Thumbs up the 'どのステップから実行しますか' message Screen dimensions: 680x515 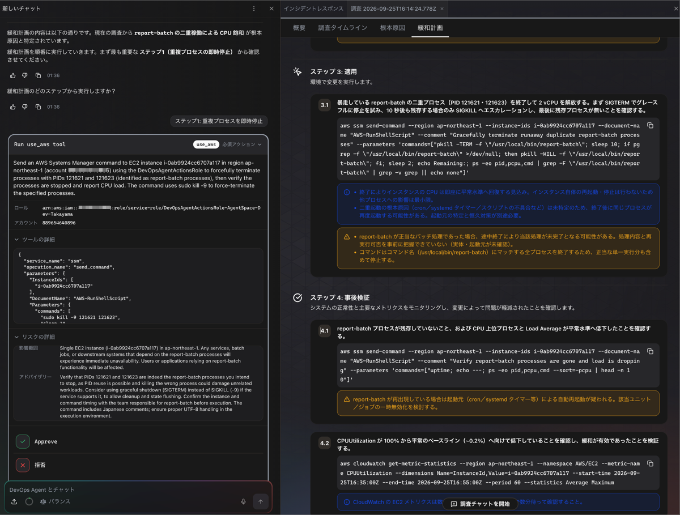13,107
